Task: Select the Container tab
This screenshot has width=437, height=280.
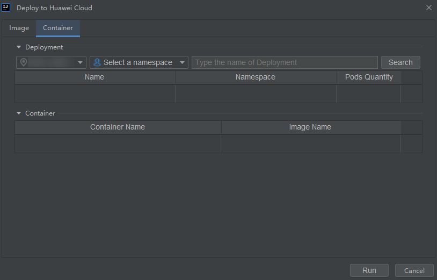Action: 58,28
